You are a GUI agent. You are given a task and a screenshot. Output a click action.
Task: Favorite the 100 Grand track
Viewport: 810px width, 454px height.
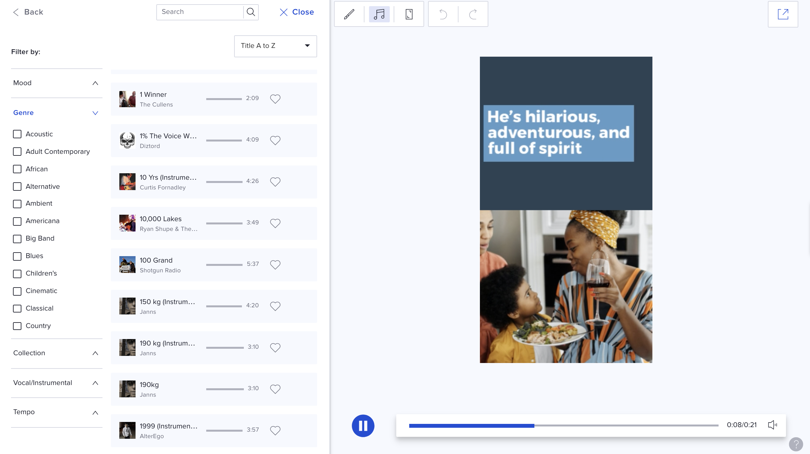click(275, 265)
